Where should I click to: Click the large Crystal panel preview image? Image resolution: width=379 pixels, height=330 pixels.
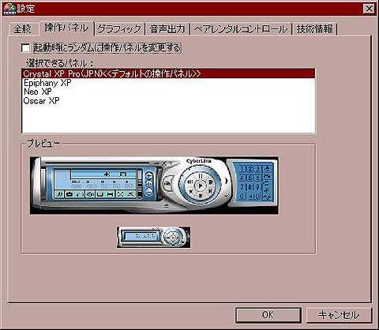(154, 186)
